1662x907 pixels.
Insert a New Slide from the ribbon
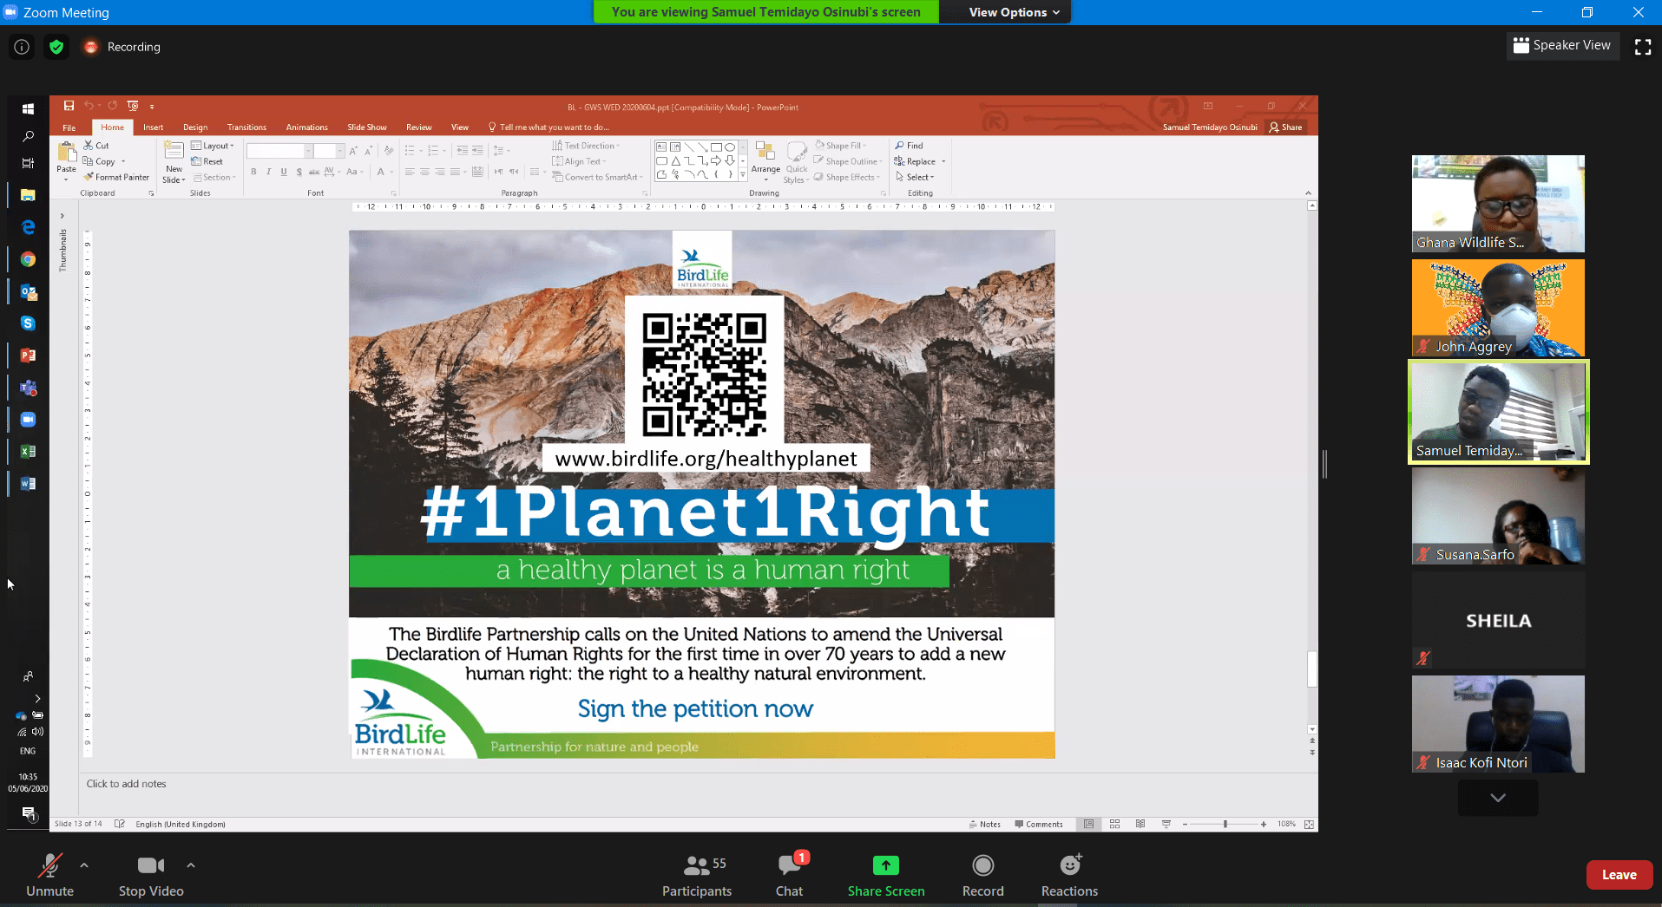174,162
